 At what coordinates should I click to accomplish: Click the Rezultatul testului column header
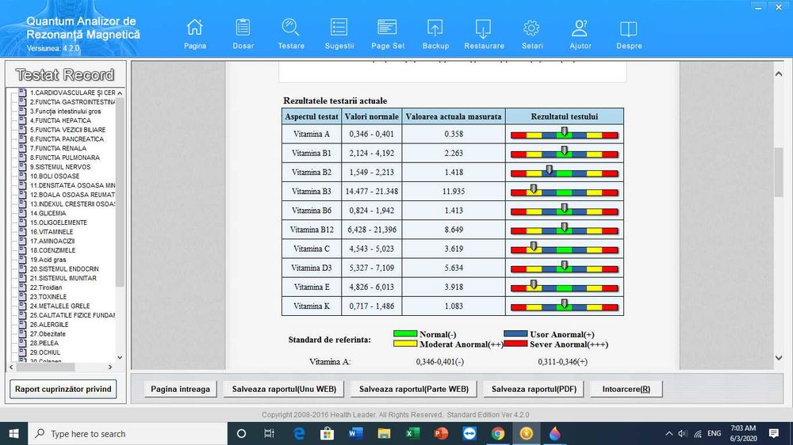coord(565,116)
